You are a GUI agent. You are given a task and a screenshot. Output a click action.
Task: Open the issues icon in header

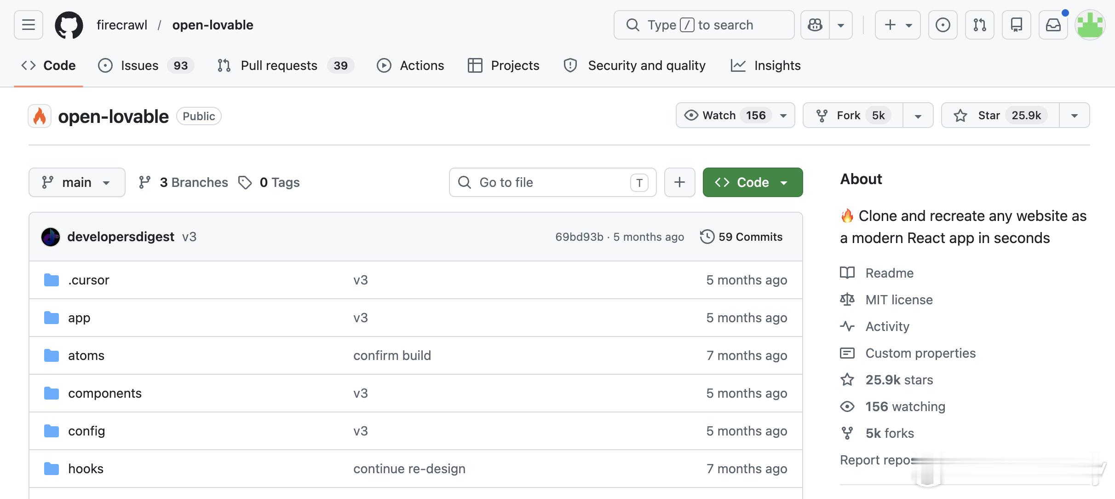coord(943,25)
